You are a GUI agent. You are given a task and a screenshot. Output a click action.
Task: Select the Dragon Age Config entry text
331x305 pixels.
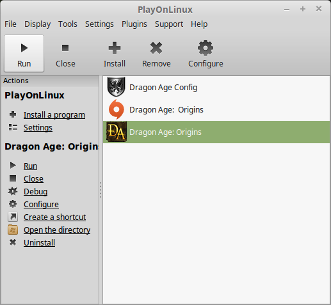[x=163, y=88]
